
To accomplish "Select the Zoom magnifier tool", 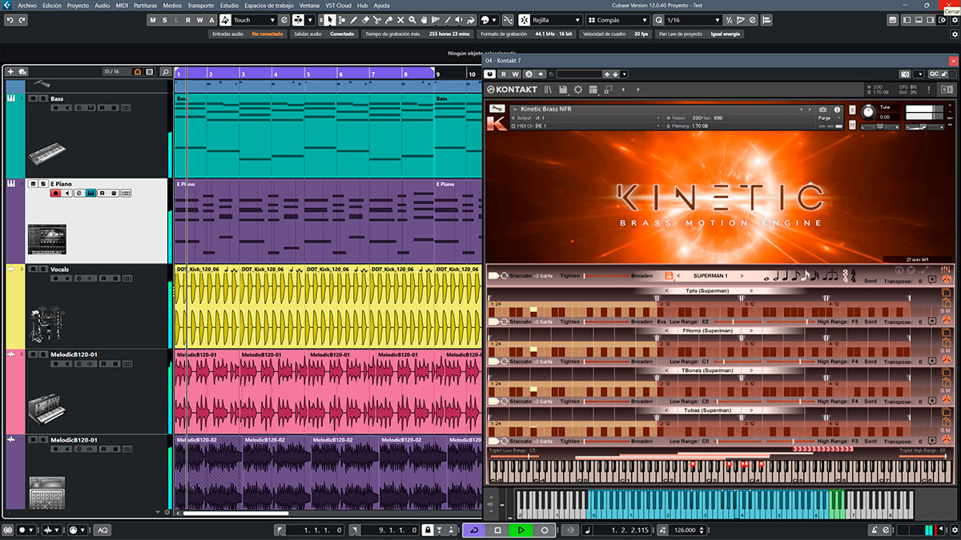I will tap(412, 20).
